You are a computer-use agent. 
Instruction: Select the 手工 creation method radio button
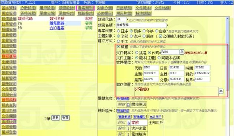[118, 41]
